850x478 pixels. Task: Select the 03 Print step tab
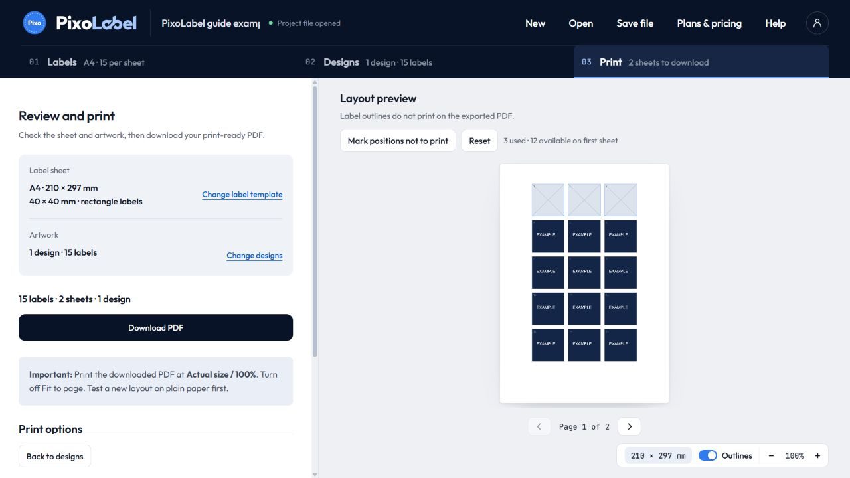point(701,62)
